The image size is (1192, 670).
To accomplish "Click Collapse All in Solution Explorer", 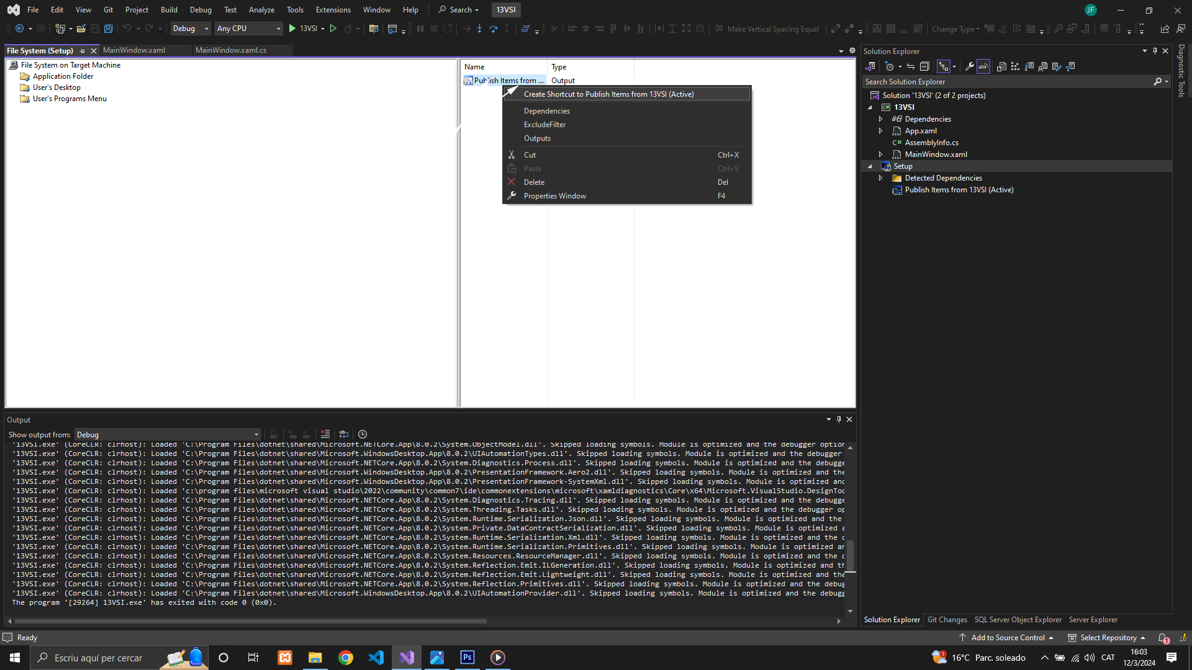I will tap(924, 66).
